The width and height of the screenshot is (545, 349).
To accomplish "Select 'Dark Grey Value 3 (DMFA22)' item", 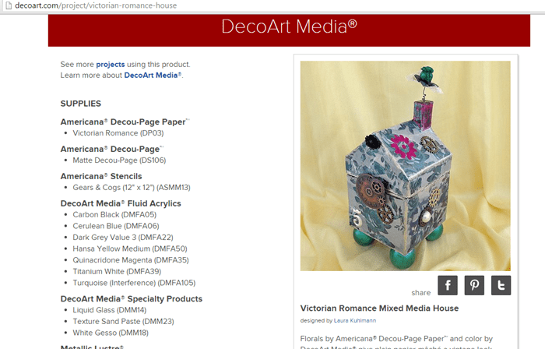I will (x=123, y=238).
